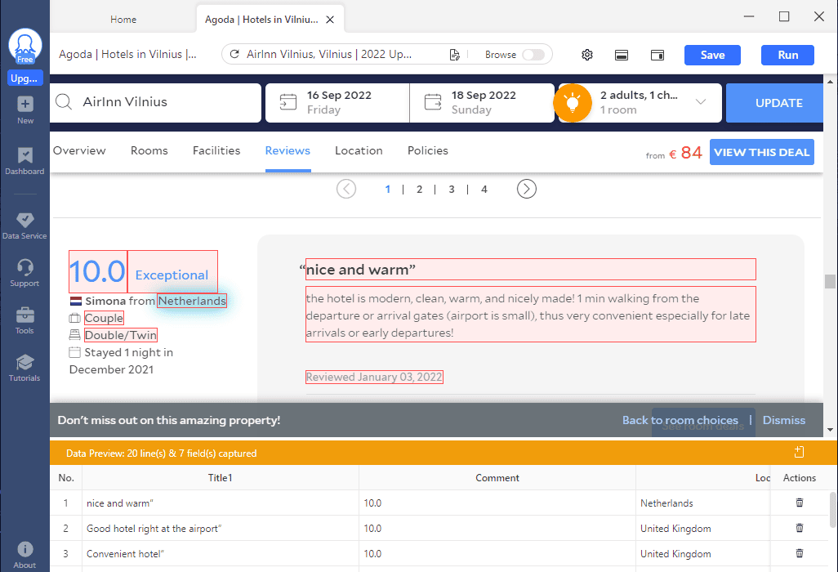Image resolution: width=838 pixels, height=572 pixels.
Task: Click the check-out date 18 Sep 2022
Action: (484, 95)
